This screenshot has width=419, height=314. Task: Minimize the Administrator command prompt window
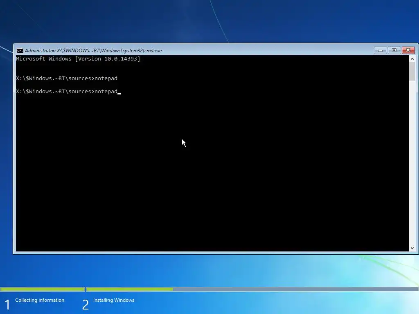click(x=380, y=50)
